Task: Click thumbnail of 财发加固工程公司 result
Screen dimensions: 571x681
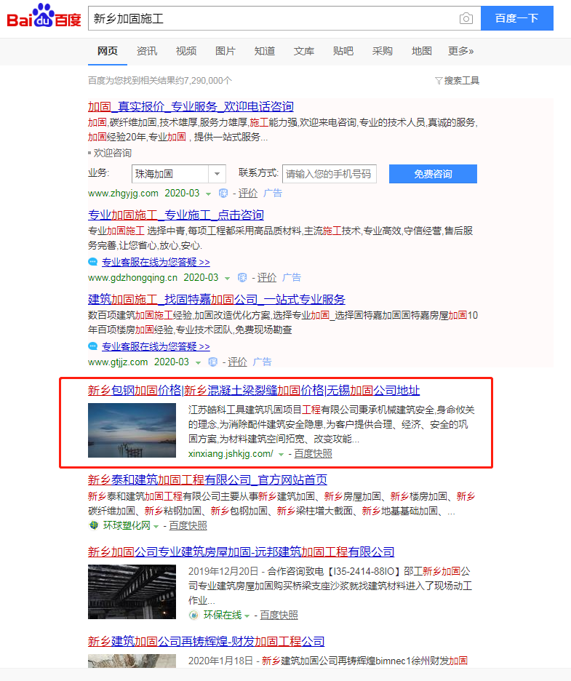Action: [132, 661]
